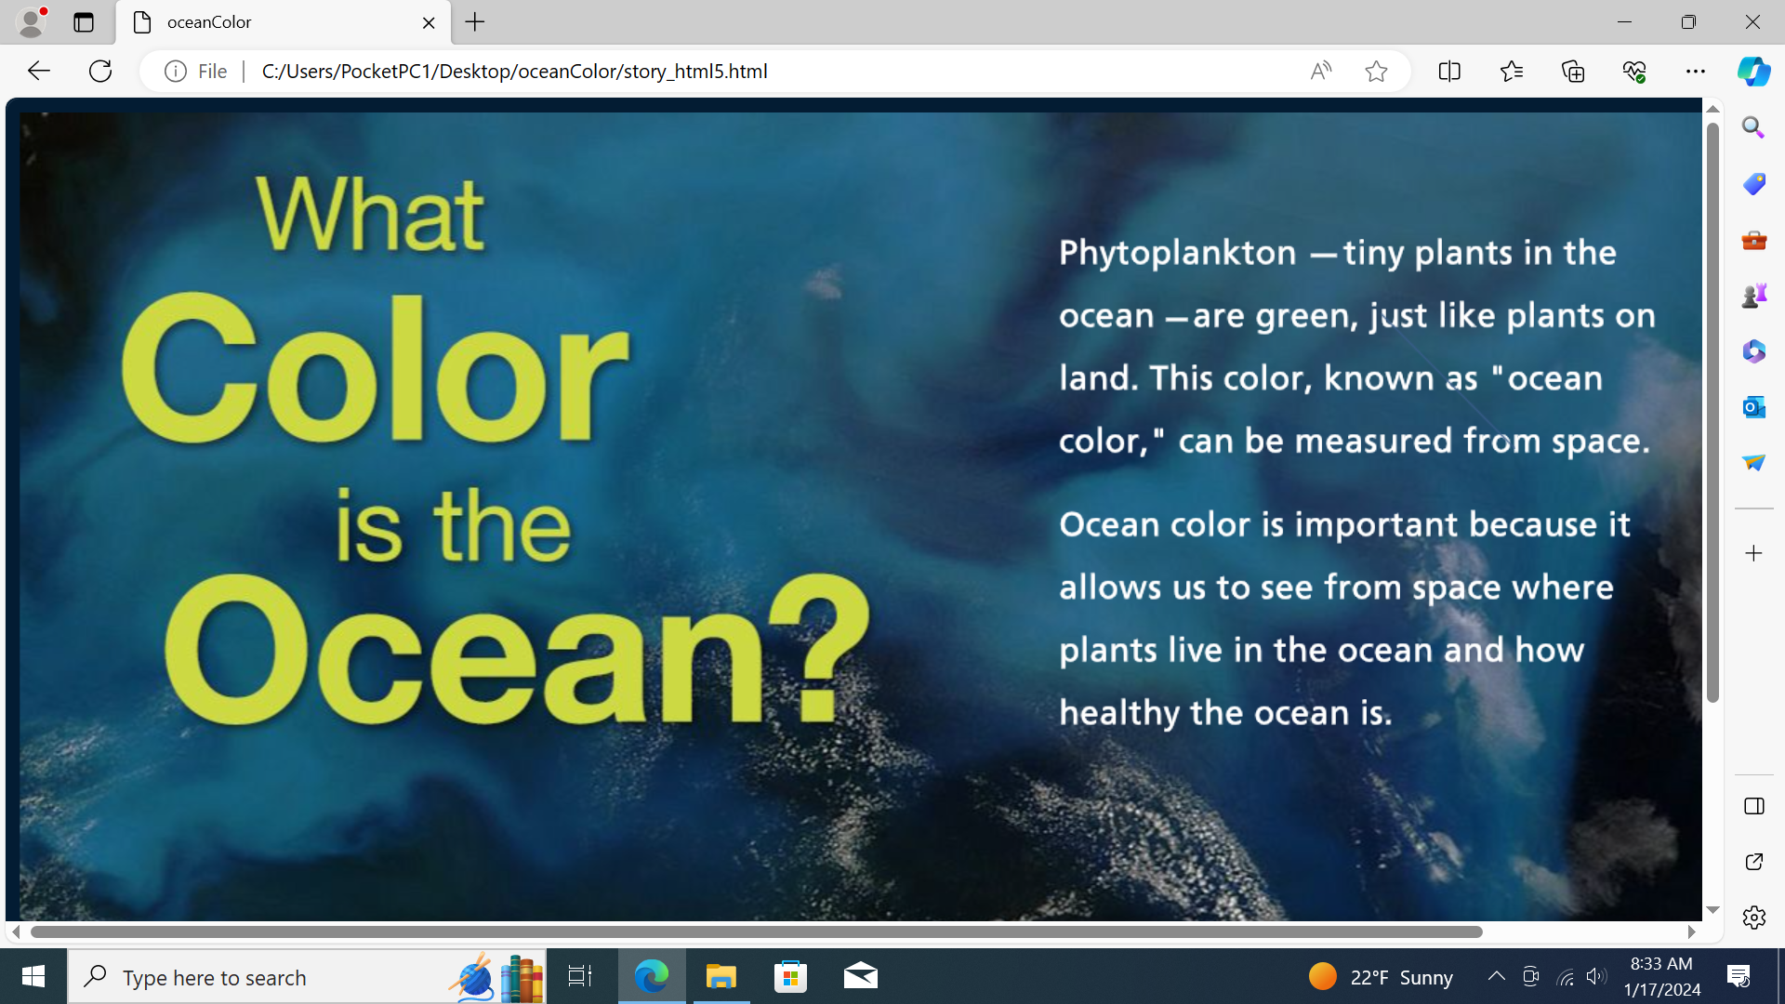Image resolution: width=1785 pixels, height=1004 pixels.
Task: Activate the Read aloud icon
Action: click(1321, 71)
